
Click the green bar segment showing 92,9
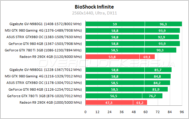click(x=162, y=37)
